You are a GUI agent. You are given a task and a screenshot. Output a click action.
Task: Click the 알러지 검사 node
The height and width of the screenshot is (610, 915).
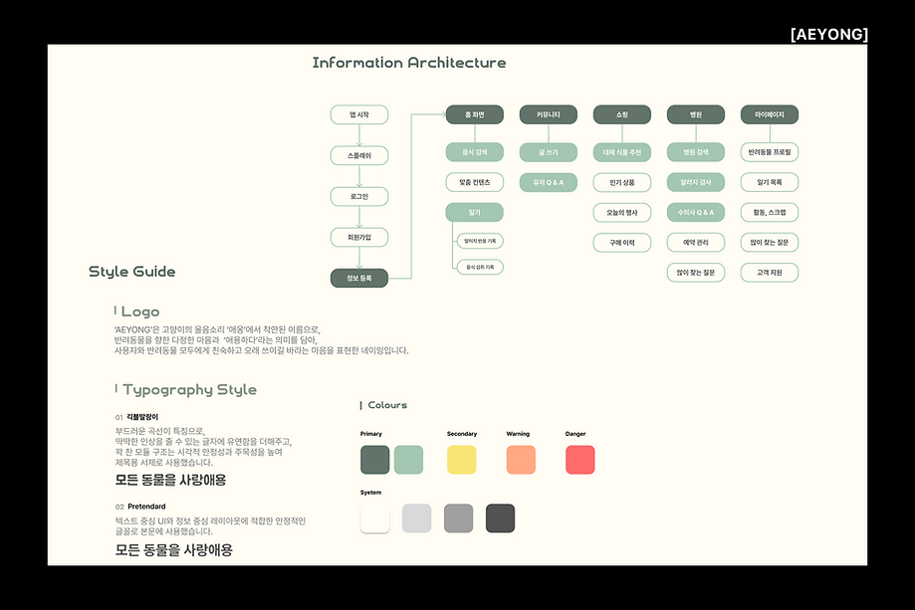click(x=696, y=182)
